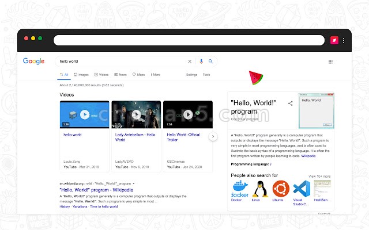The height and width of the screenshot is (230, 369).
Task: Clear the search box with the X icon
Action: tap(190, 62)
